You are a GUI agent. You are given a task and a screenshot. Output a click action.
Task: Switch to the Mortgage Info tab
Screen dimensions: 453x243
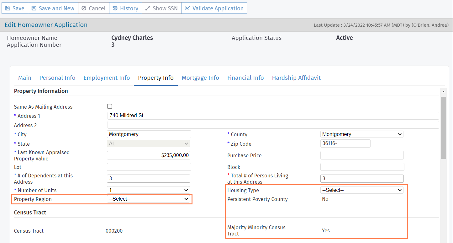point(200,78)
